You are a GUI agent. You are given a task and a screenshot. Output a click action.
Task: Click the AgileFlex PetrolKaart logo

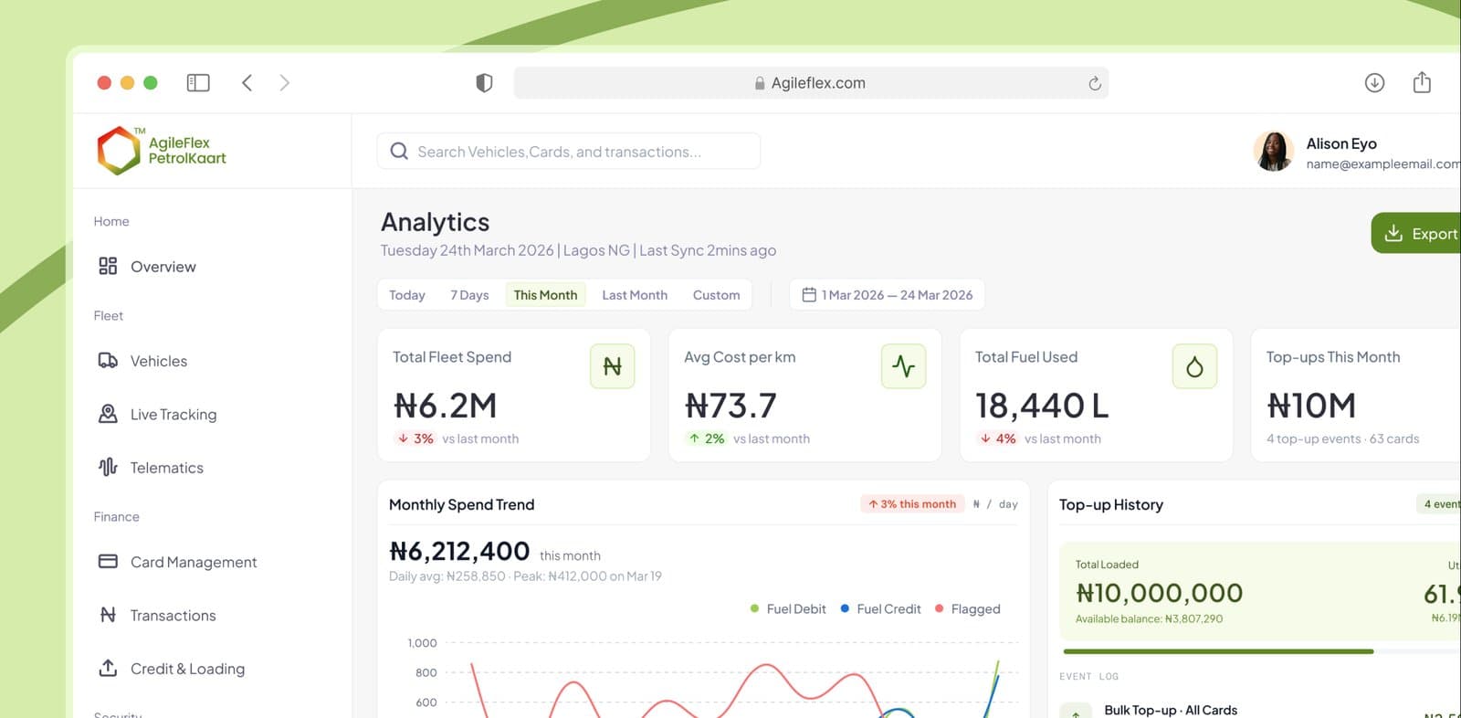[x=162, y=151]
